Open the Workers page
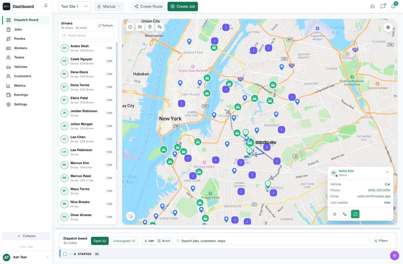The image size is (403, 264). click(x=26, y=48)
